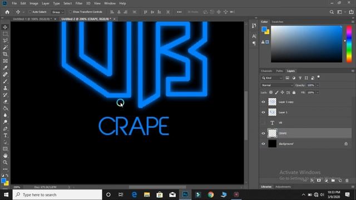The width and height of the screenshot is (356, 200).
Task: Hide the Layer 1 copy layer
Action: [263, 102]
